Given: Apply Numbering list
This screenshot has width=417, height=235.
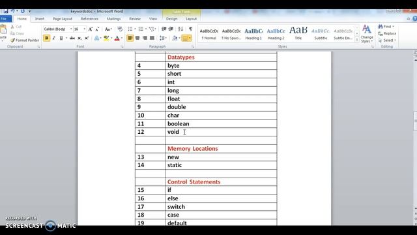Looking at the screenshot, I should [141, 29].
